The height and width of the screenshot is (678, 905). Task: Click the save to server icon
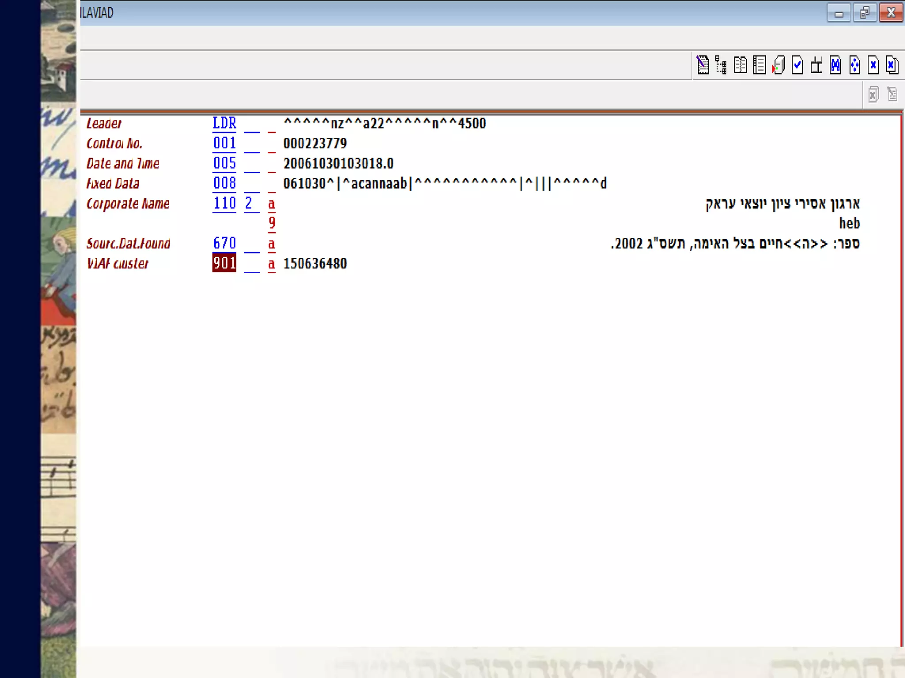[779, 65]
